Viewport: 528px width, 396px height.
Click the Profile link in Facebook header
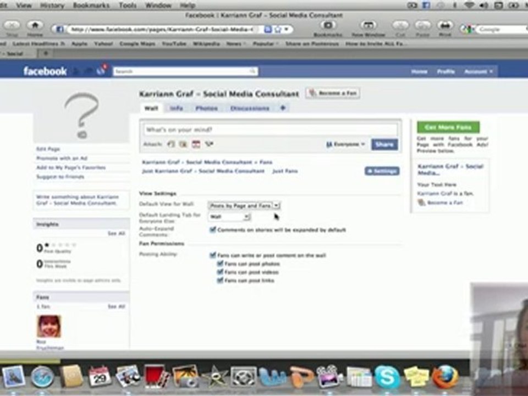pyautogui.click(x=446, y=71)
